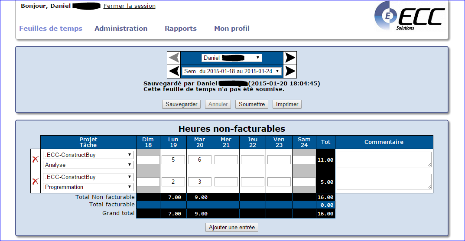
Task: Go to Mon profil
Action: (x=232, y=29)
